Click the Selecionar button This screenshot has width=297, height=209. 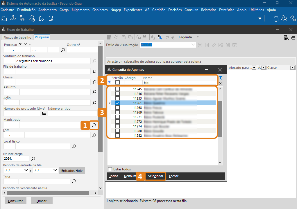point(155,176)
